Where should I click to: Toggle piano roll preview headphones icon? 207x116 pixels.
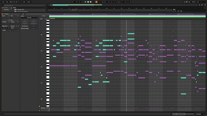39,21
